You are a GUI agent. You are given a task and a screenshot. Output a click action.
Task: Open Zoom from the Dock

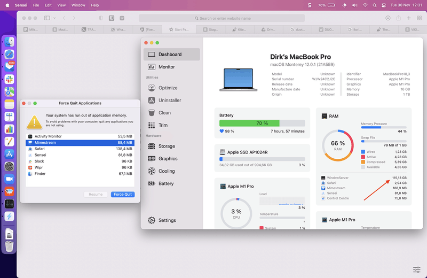9,179
